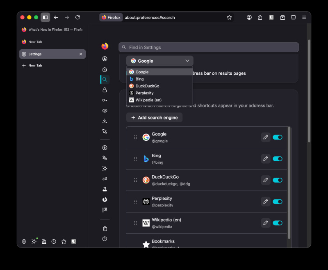Open Sync account settings category icon
328x270 pixels.
(105, 59)
